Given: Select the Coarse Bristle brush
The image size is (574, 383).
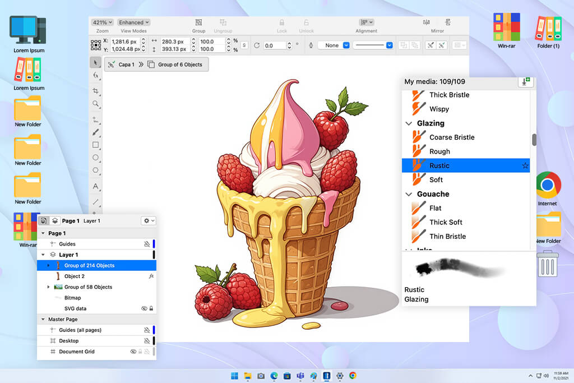Looking at the screenshot, I should point(466,137).
